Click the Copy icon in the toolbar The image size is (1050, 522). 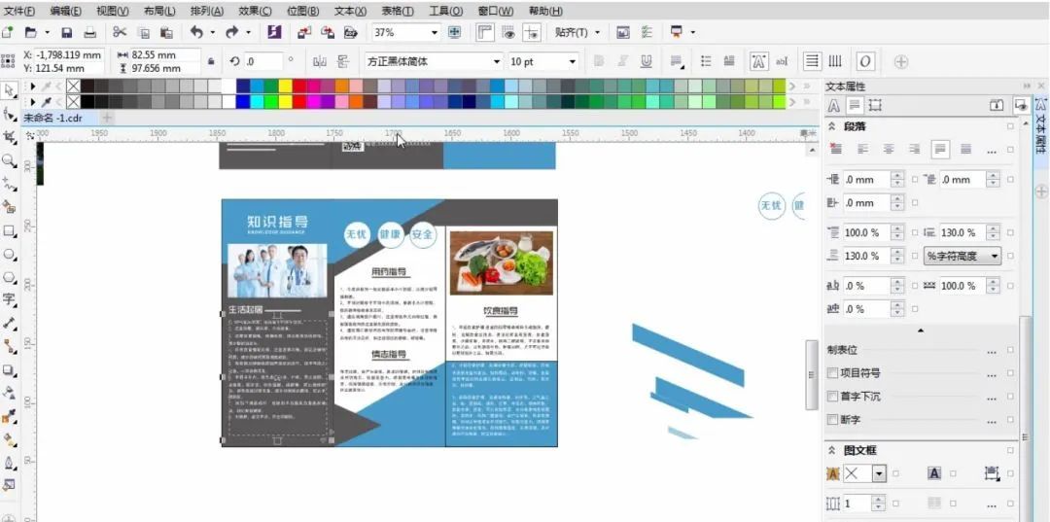[x=143, y=32]
